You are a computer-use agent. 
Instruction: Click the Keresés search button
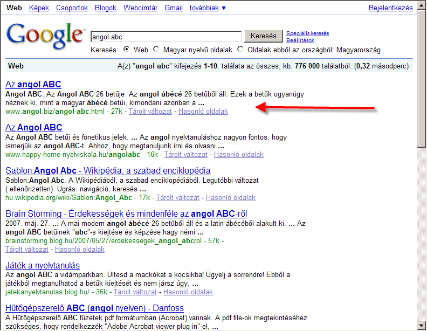(263, 36)
